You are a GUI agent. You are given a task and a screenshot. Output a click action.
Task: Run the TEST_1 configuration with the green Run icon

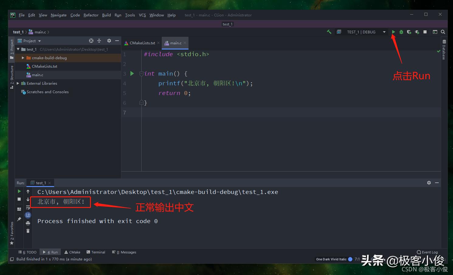[x=393, y=32]
